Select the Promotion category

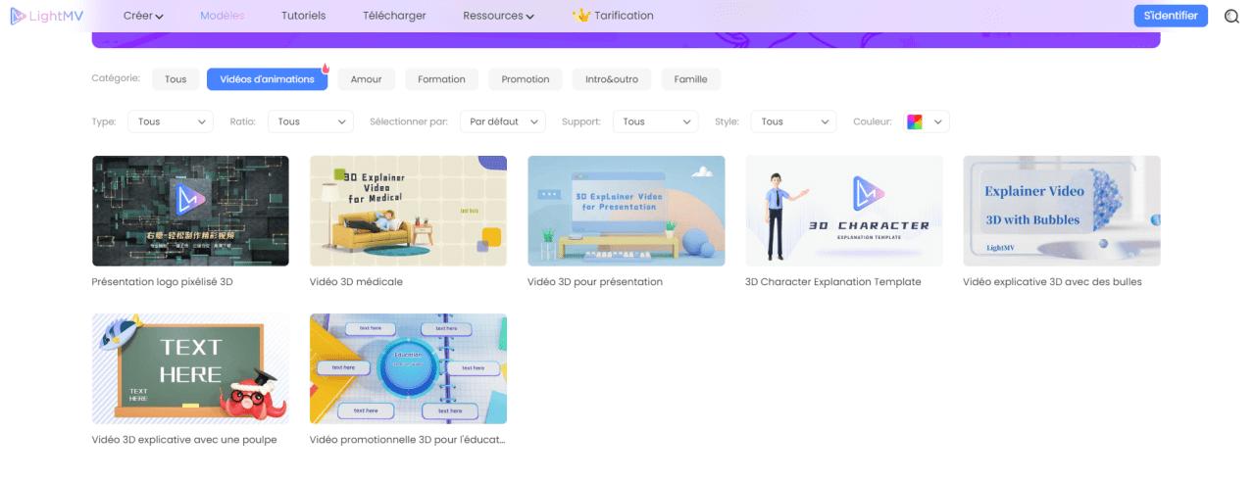526,79
